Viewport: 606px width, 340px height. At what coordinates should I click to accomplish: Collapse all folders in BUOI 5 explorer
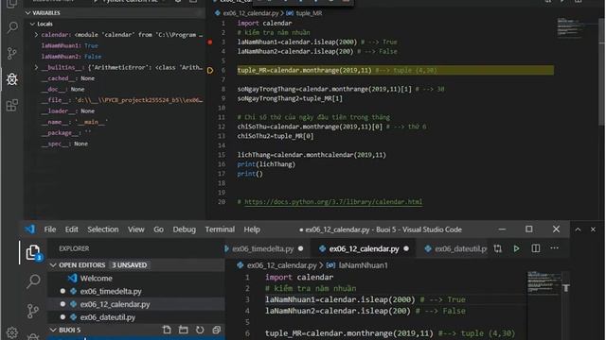[x=217, y=330]
